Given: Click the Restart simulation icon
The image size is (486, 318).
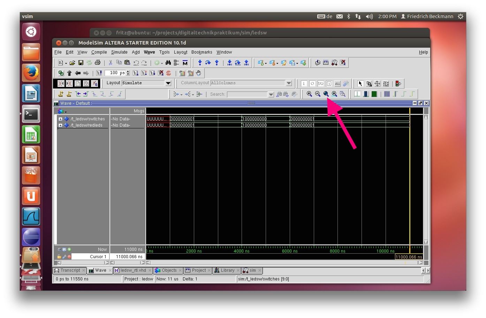Looking at the screenshot, I should pos(99,73).
